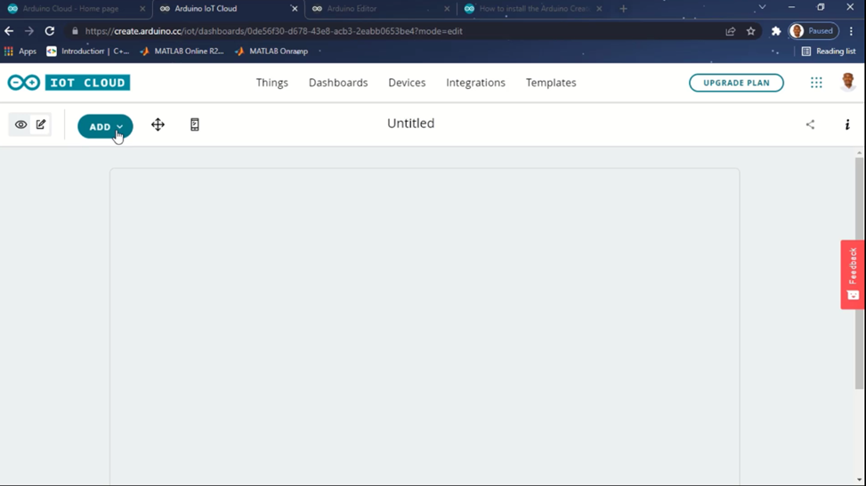The image size is (866, 486).
Task: Open the Introduction C++ bookmark
Action: coord(88,51)
